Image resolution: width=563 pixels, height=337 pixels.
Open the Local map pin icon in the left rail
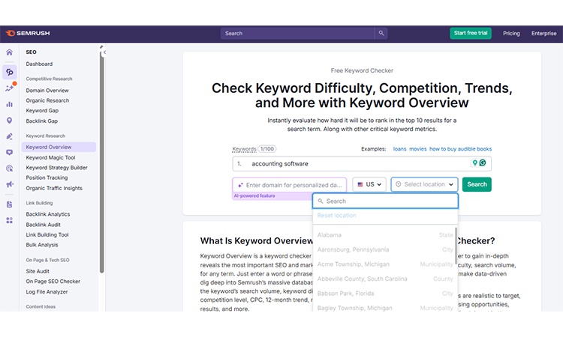click(9, 121)
